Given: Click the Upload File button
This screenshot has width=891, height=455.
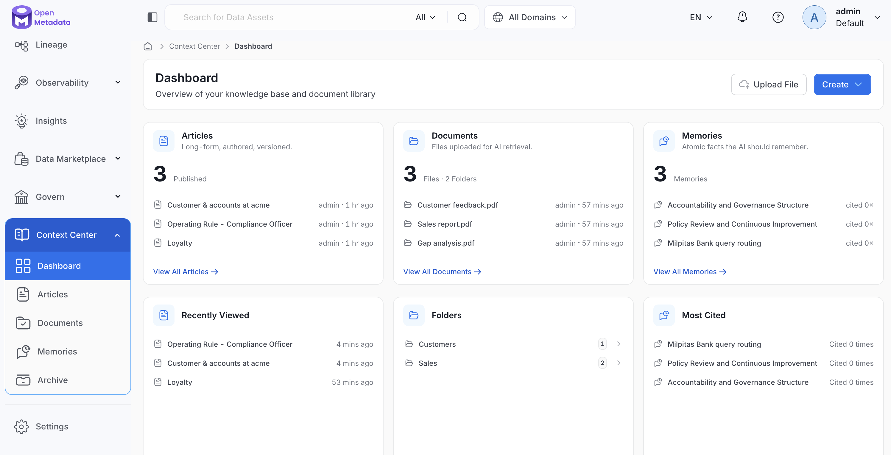Looking at the screenshot, I should click(769, 84).
